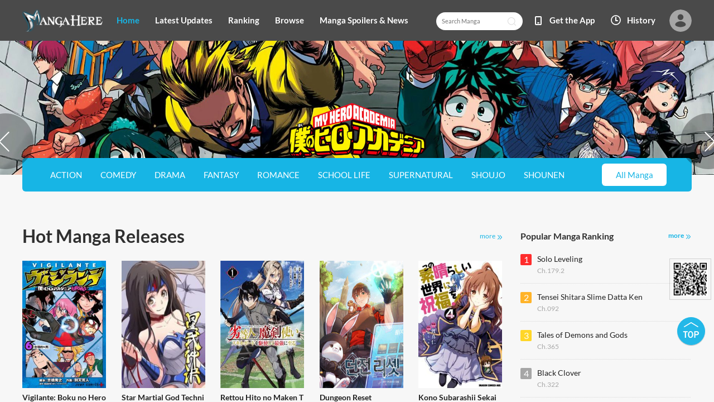Open Solo Leveling ranking entry
This screenshot has width=714, height=402.
click(559, 259)
